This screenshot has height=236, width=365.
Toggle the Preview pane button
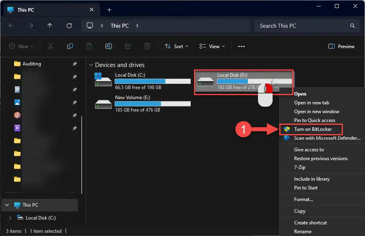point(341,47)
